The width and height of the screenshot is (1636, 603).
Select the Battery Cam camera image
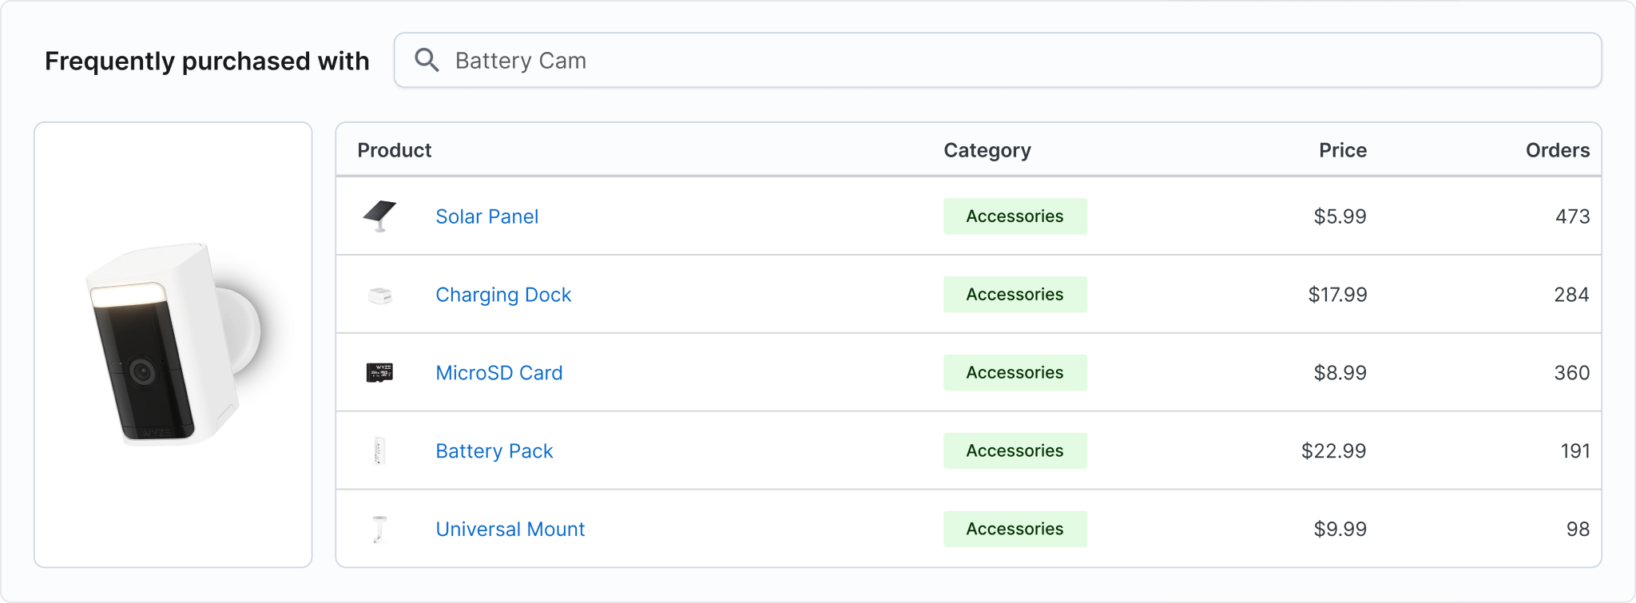pyautogui.click(x=173, y=344)
